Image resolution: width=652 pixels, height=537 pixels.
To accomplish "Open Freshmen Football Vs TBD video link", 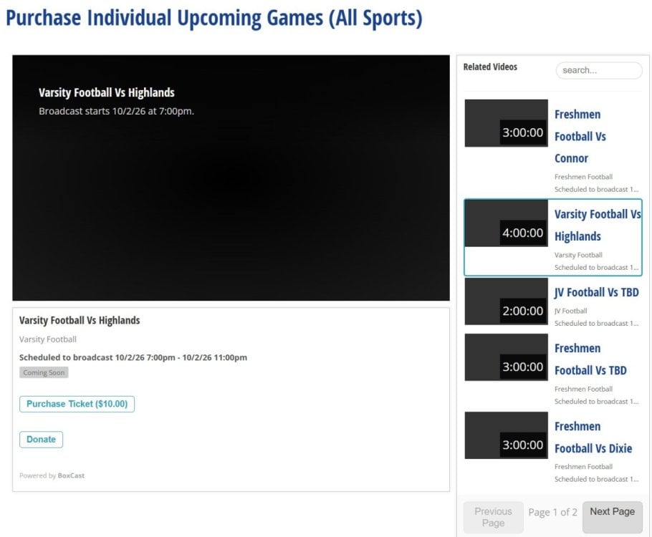I will point(590,359).
